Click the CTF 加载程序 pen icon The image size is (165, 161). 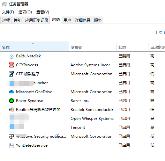coord(11,74)
